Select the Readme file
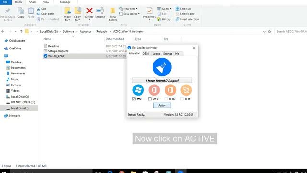The image size is (307, 173). 53,46
